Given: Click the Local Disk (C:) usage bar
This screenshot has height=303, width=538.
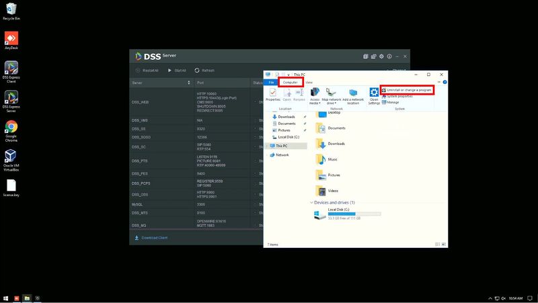Looking at the screenshot, I should click(x=354, y=214).
